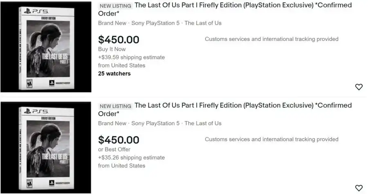Screen dimensions: 368x194
Task: Click the first listing's customs services note
Action: pyautogui.click(x=272, y=39)
